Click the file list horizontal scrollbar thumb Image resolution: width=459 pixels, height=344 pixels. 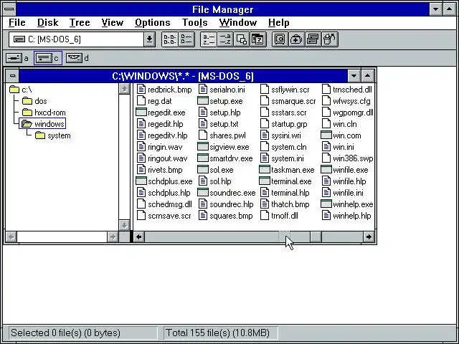click(316, 236)
